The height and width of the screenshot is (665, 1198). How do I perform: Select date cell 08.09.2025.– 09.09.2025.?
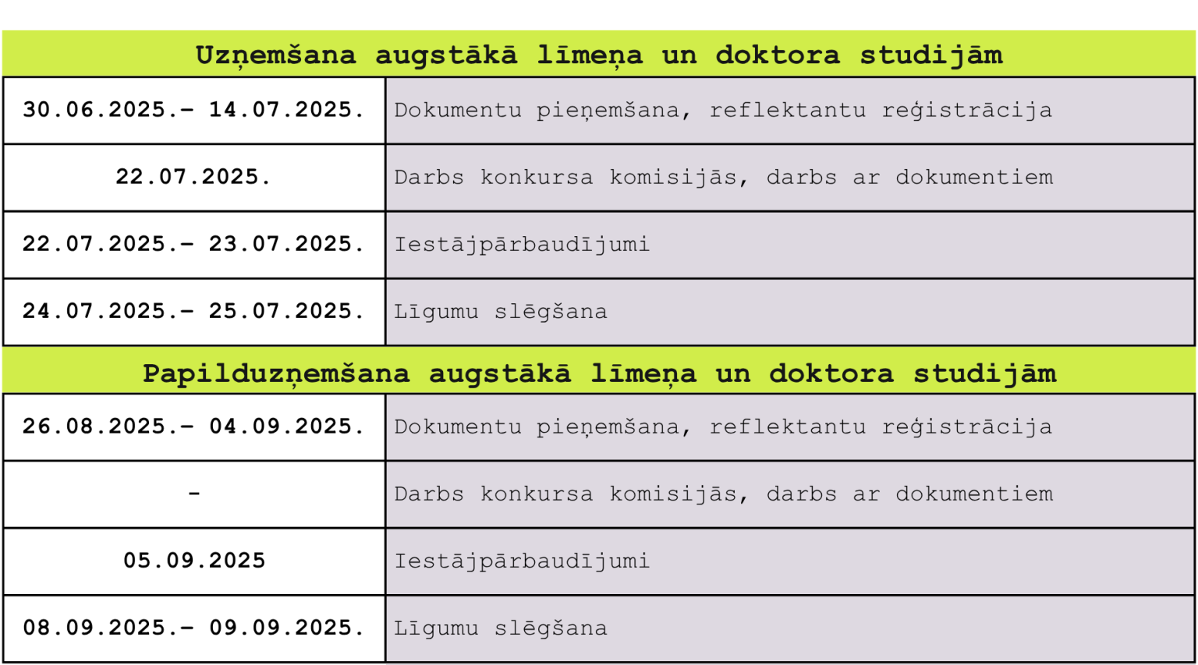(x=194, y=628)
